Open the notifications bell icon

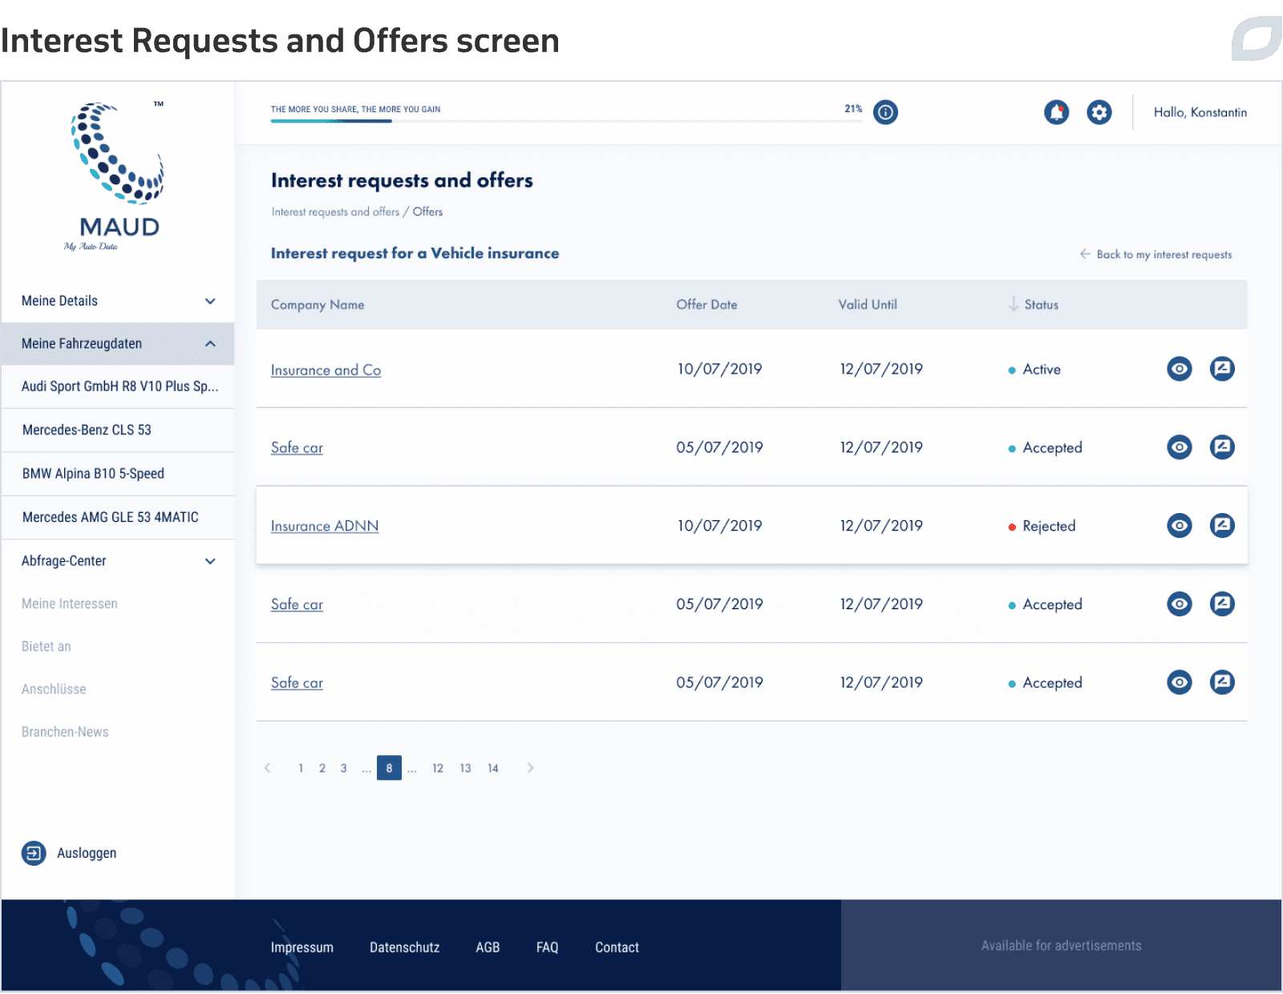pos(1056,112)
